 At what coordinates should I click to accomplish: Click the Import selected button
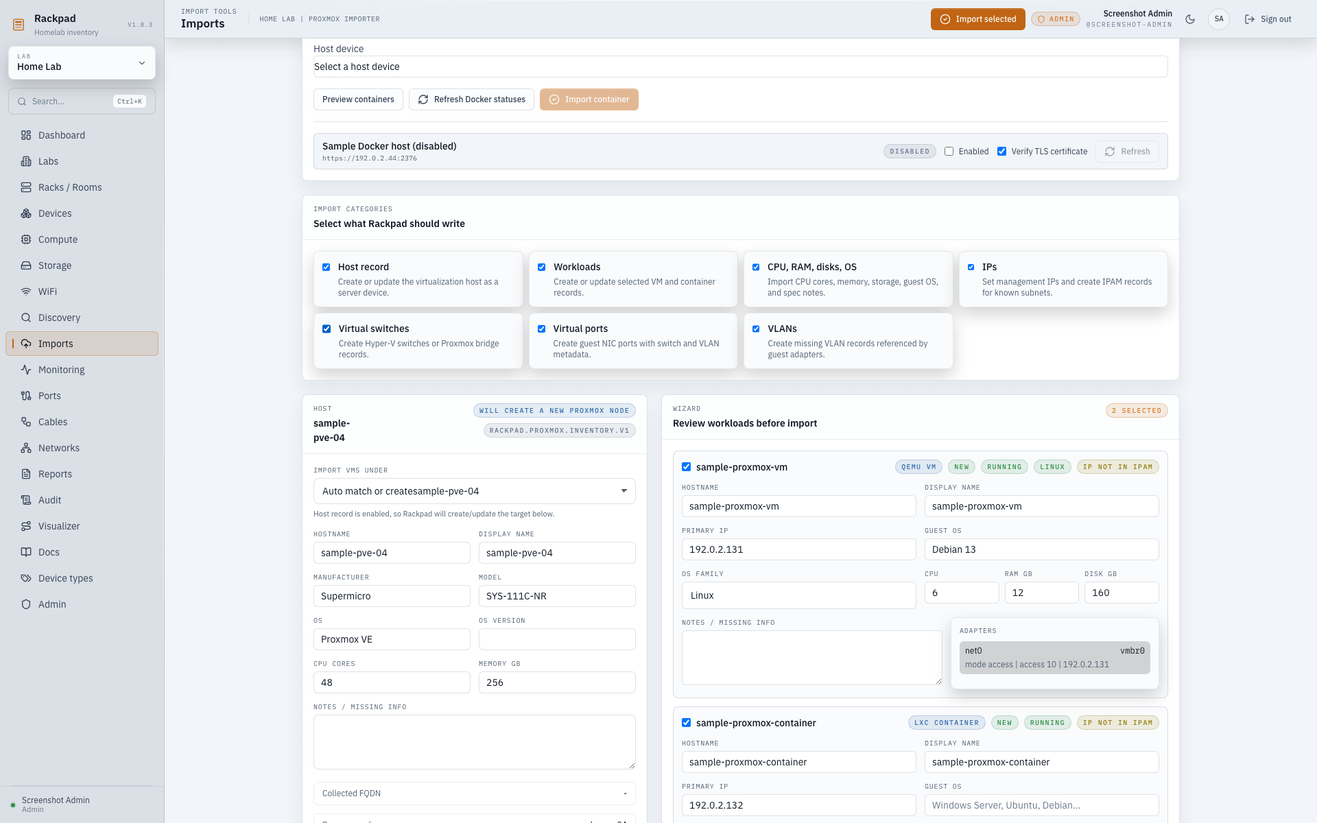[977, 19]
